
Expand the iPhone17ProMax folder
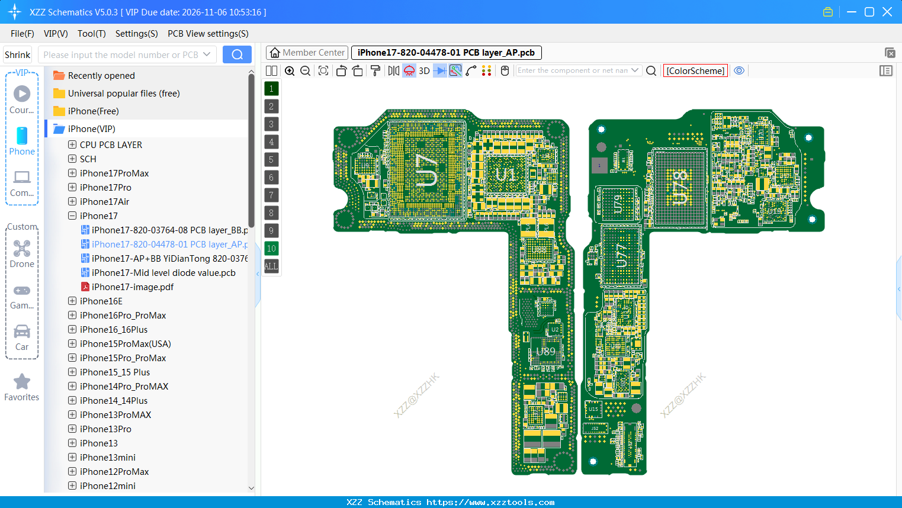72,173
